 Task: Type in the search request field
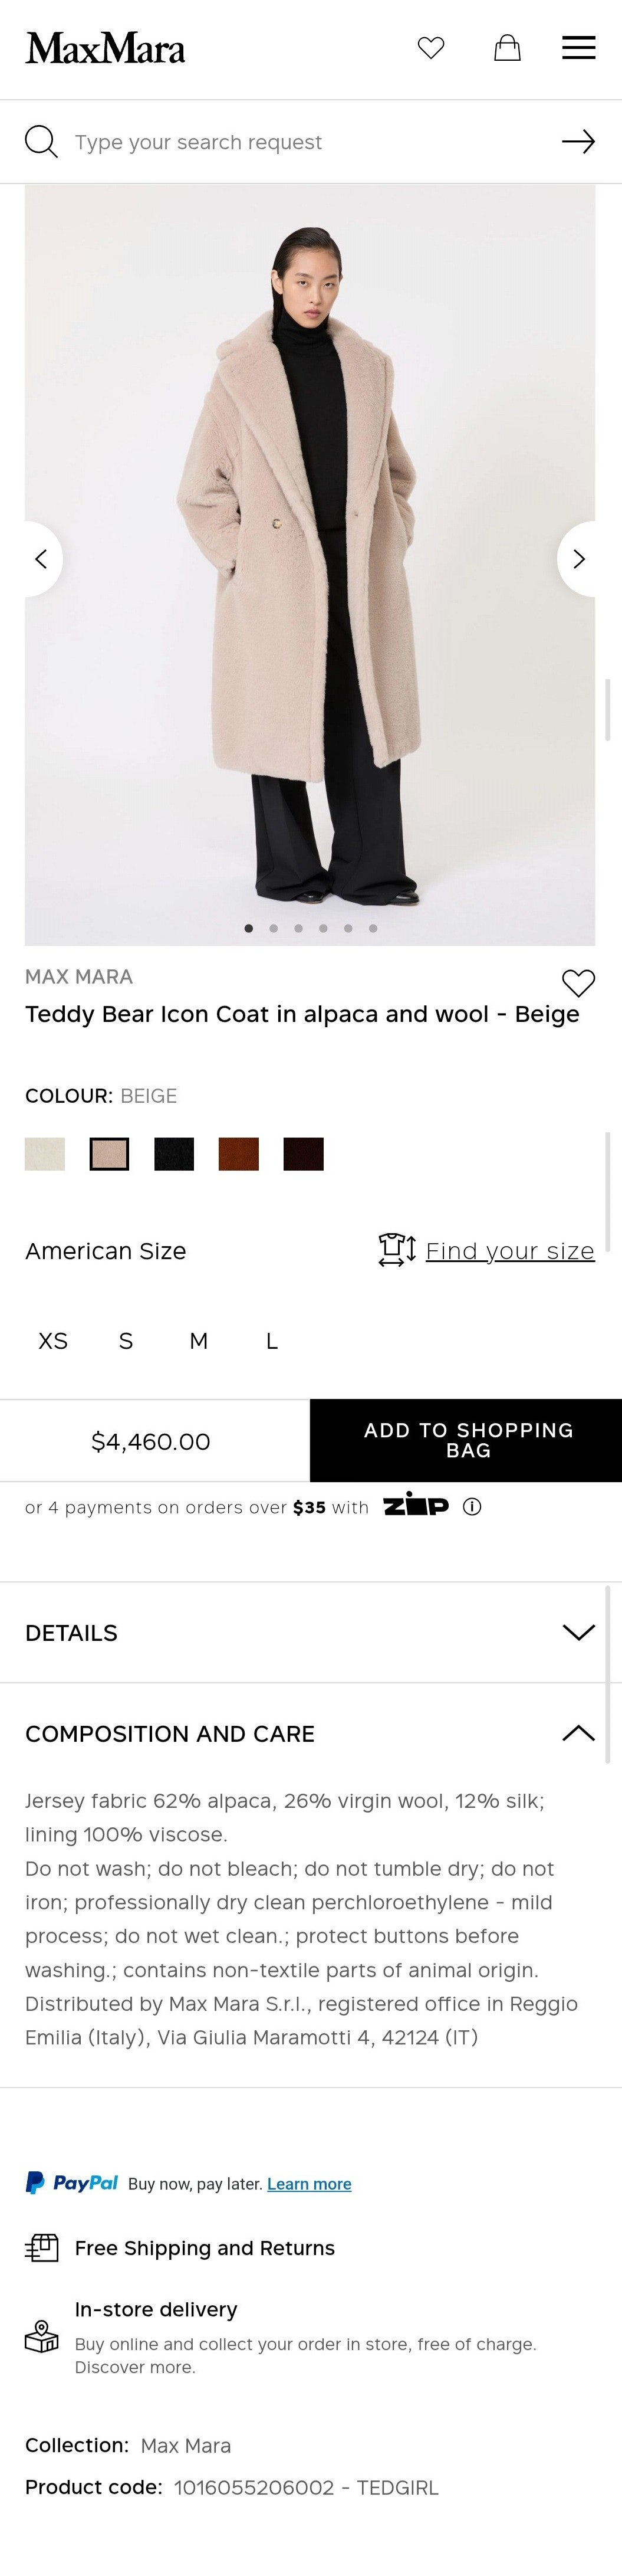tap(300, 142)
